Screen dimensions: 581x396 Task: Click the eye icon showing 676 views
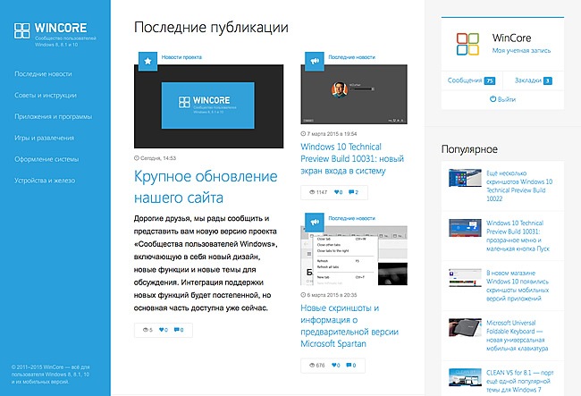[312, 366]
